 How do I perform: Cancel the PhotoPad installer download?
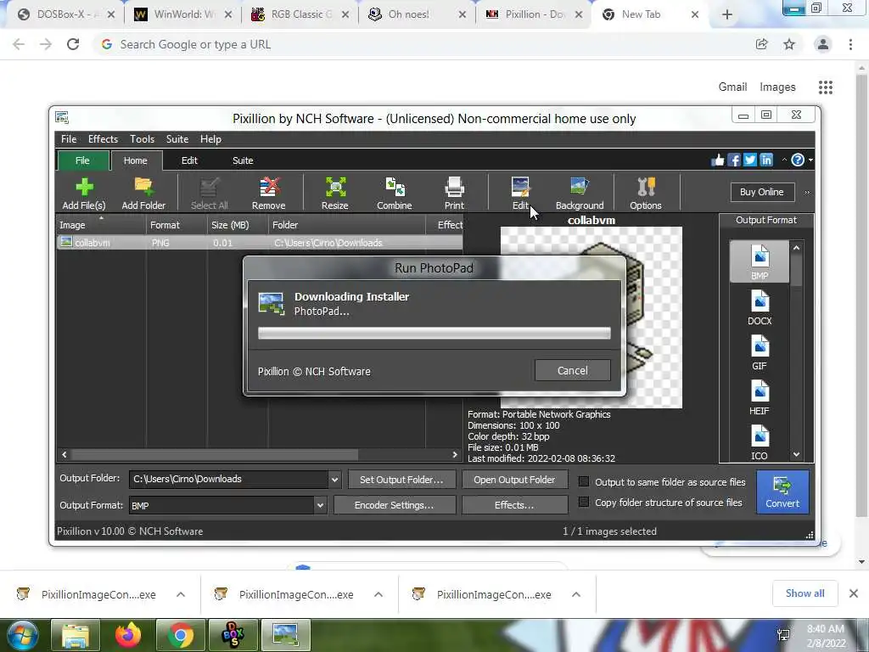[573, 370]
